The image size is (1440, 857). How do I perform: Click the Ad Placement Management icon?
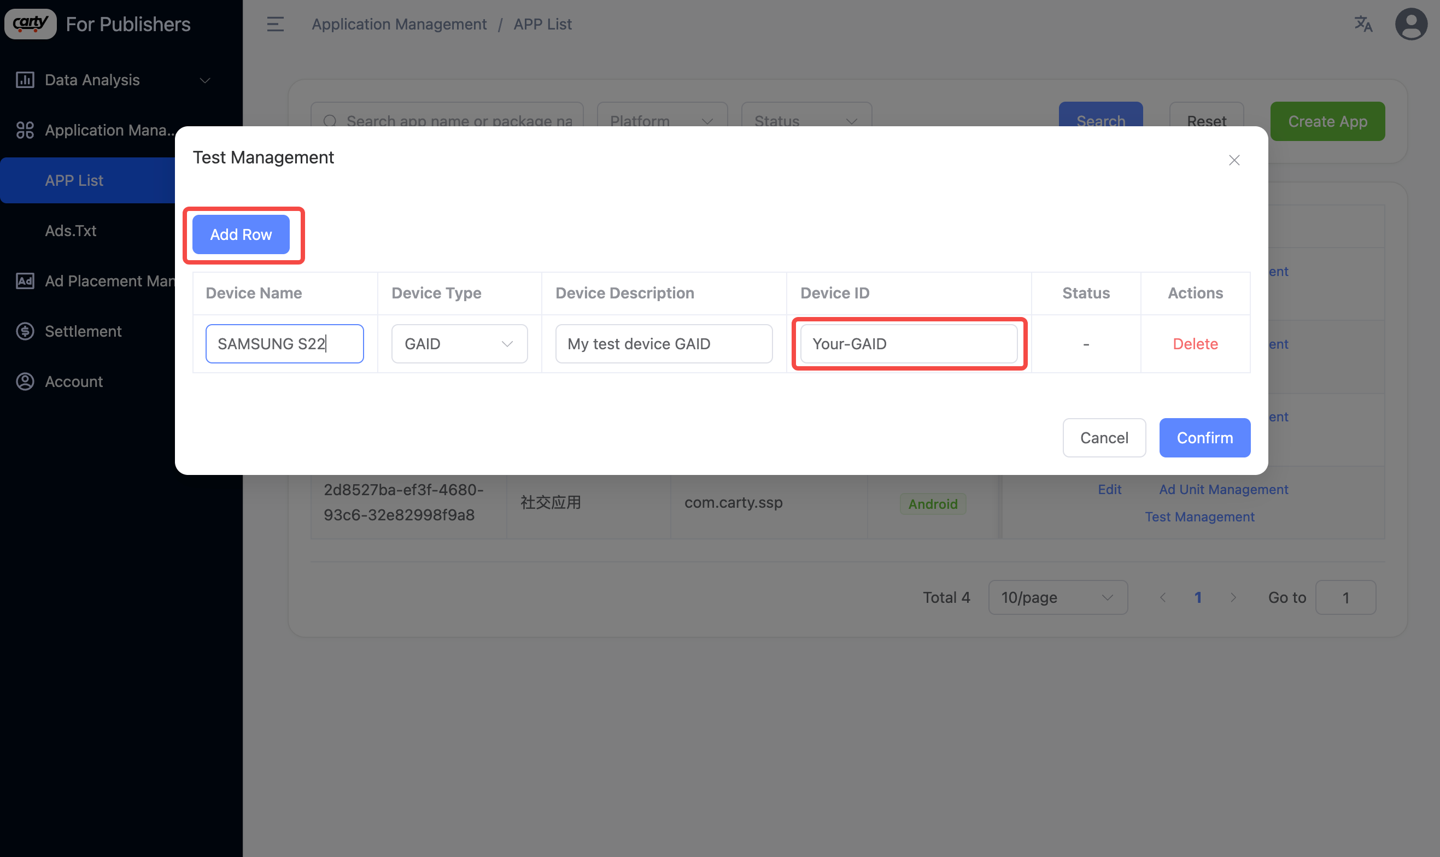[x=25, y=281]
